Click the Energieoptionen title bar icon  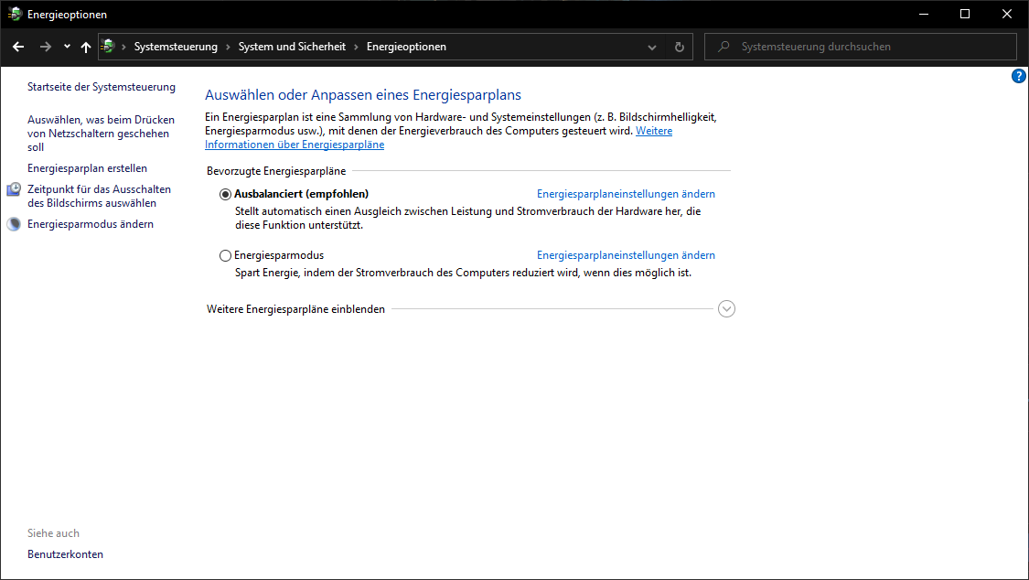(15, 14)
